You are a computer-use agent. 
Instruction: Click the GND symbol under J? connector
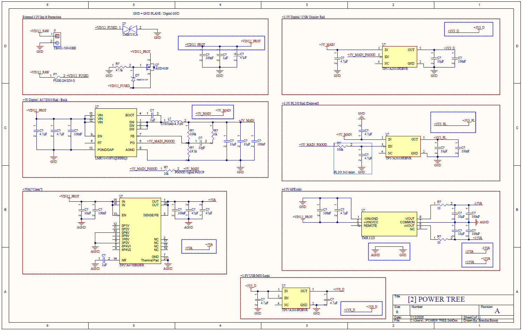coord(40,49)
